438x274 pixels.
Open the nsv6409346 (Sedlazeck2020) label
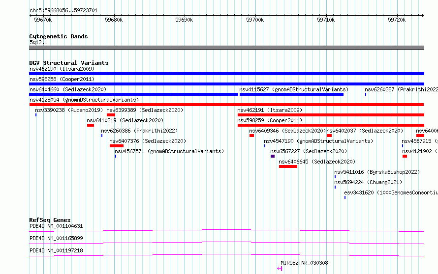[287, 131]
